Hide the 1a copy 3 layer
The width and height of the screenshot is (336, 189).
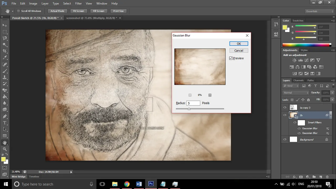tap(285, 107)
